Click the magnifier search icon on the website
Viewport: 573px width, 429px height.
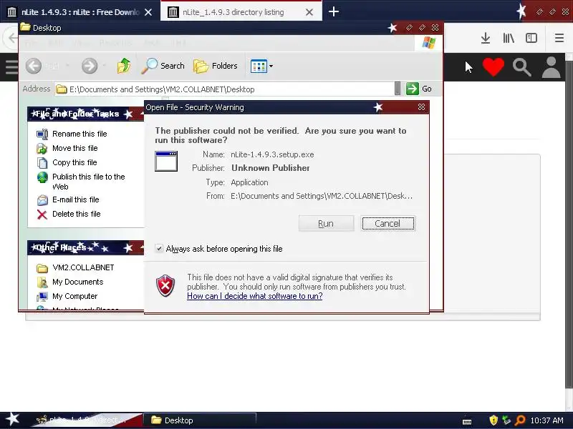coord(521,67)
